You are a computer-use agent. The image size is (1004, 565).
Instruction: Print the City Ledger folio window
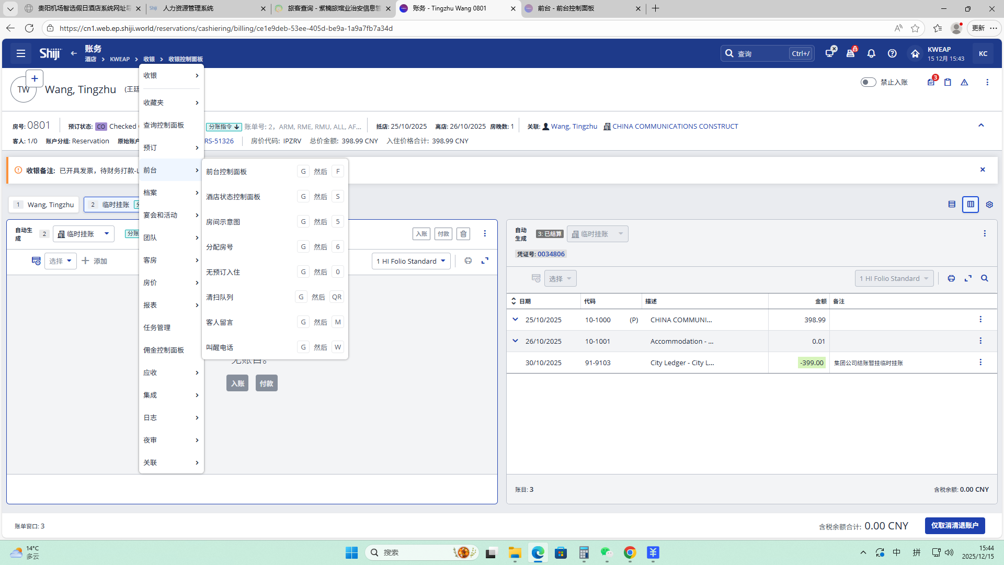pos(951,278)
